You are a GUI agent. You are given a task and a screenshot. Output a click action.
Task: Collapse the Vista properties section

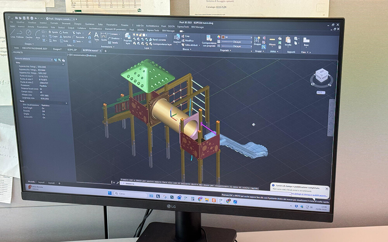(x=63, y=64)
